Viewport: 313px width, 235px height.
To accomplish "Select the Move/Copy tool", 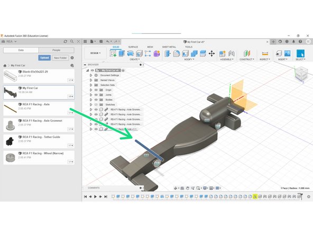I will [211, 53].
